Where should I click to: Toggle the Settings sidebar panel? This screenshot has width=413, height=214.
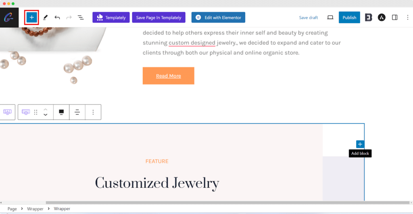pos(395,18)
